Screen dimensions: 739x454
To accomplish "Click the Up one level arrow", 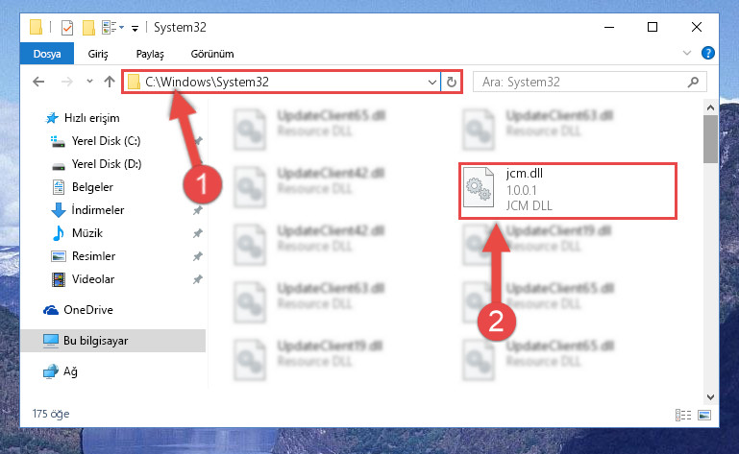I will 110,82.
